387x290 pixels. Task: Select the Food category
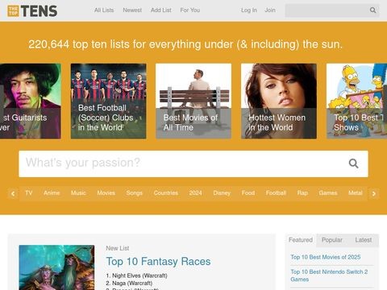[x=248, y=193]
